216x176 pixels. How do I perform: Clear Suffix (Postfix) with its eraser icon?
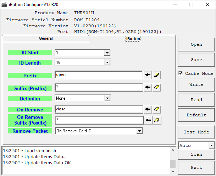click(157, 87)
